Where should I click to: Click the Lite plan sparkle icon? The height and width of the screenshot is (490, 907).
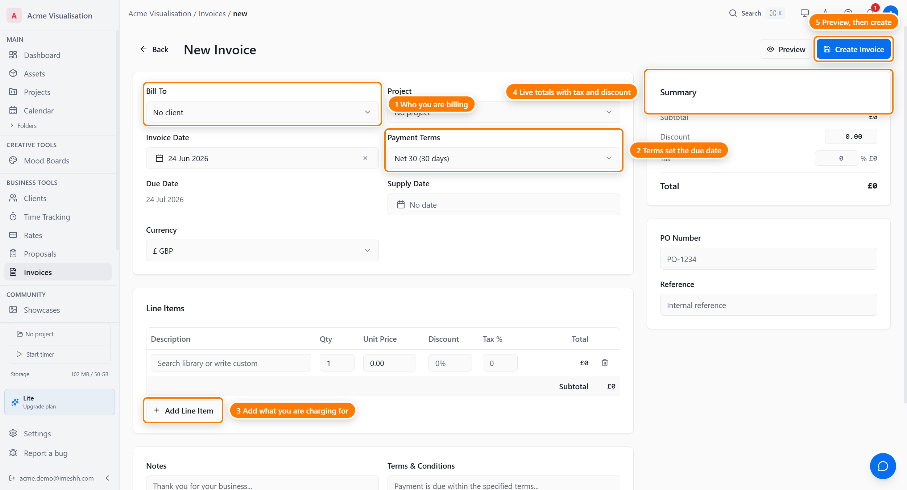(x=15, y=402)
